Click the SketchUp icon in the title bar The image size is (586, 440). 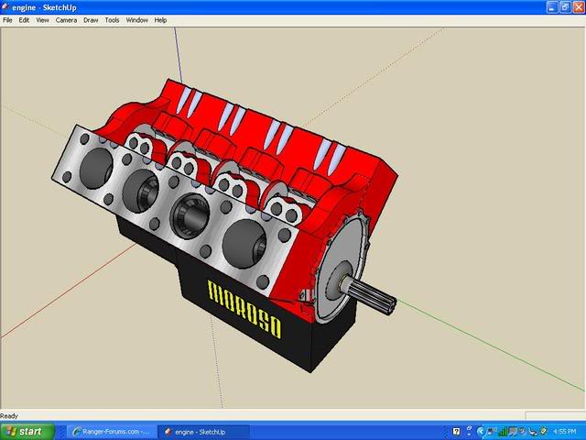coord(5,7)
